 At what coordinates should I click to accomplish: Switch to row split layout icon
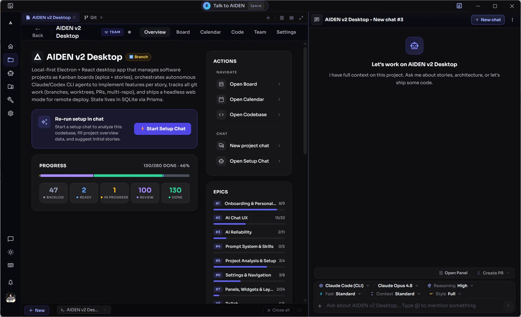(x=291, y=18)
